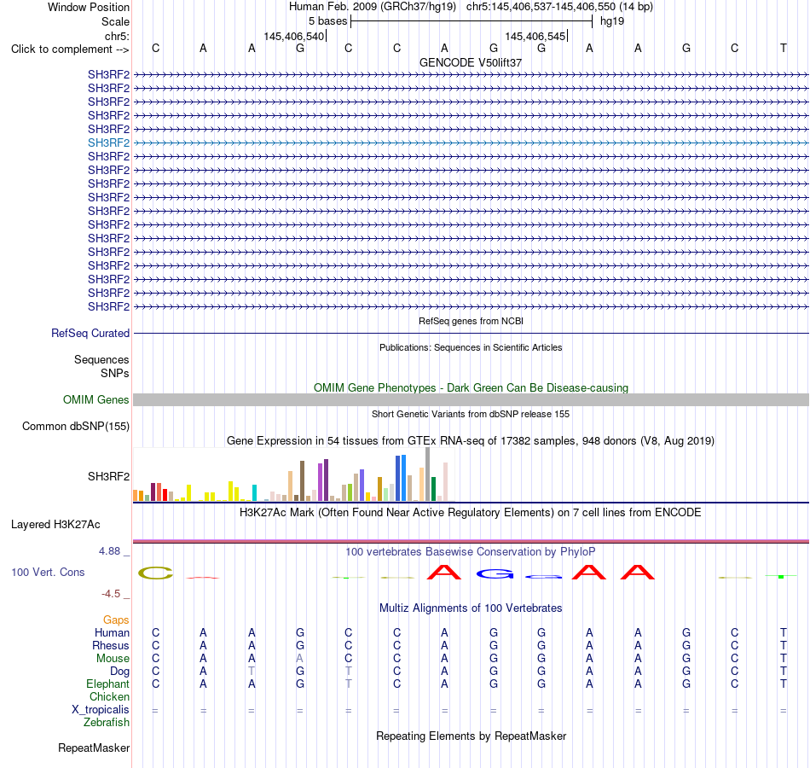Click the 'SNPs' track label
This screenshot has width=810, height=768.
(x=115, y=374)
